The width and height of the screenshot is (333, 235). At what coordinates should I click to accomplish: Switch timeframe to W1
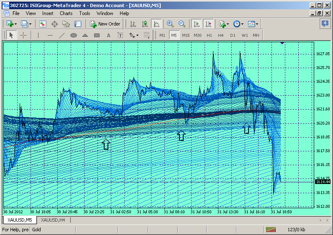(245, 35)
